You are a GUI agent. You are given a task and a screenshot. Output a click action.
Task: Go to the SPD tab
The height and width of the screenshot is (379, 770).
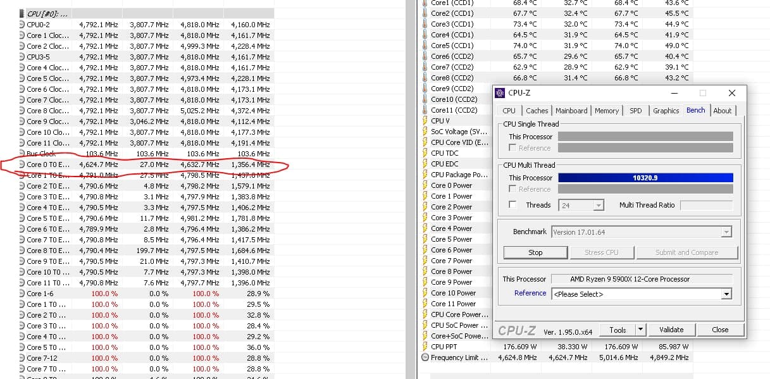click(x=635, y=111)
